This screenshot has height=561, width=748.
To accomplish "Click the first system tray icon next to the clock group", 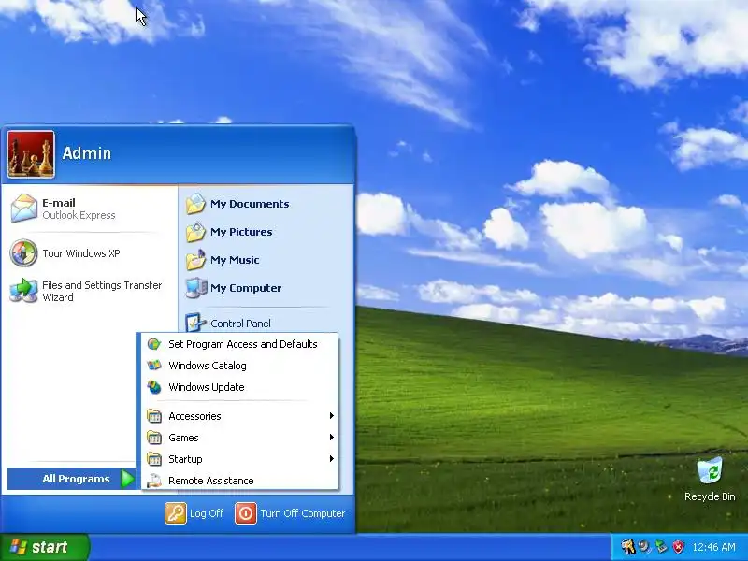I will pyautogui.click(x=628, y=547).
